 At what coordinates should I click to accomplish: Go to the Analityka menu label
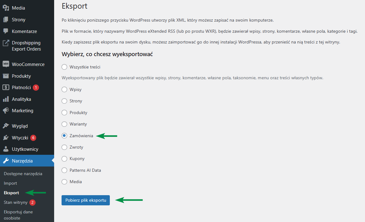(x=21, y=99)
